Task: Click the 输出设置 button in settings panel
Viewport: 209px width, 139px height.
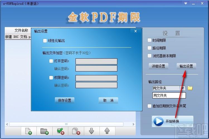Action: (186, 66)
